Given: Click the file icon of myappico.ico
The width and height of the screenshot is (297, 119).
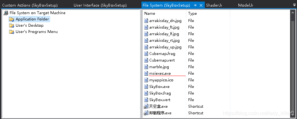Looking at the screenshot, I should pyautogui.click(x=146, y=80).
